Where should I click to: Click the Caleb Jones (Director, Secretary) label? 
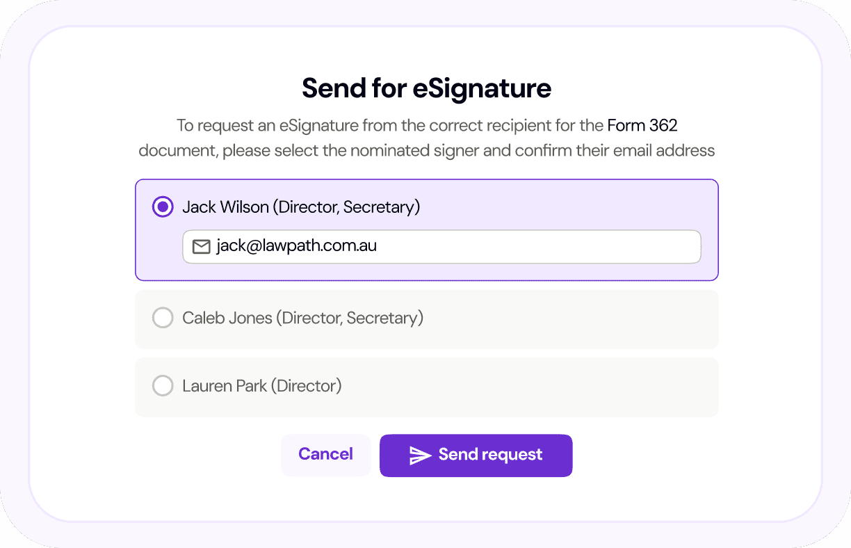302,319
